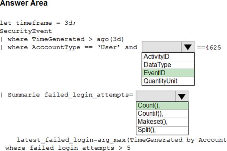Click the 'Summarie failed_login_attempts=' text
Viewport: 227px width, 151px height.
point(70,95)
